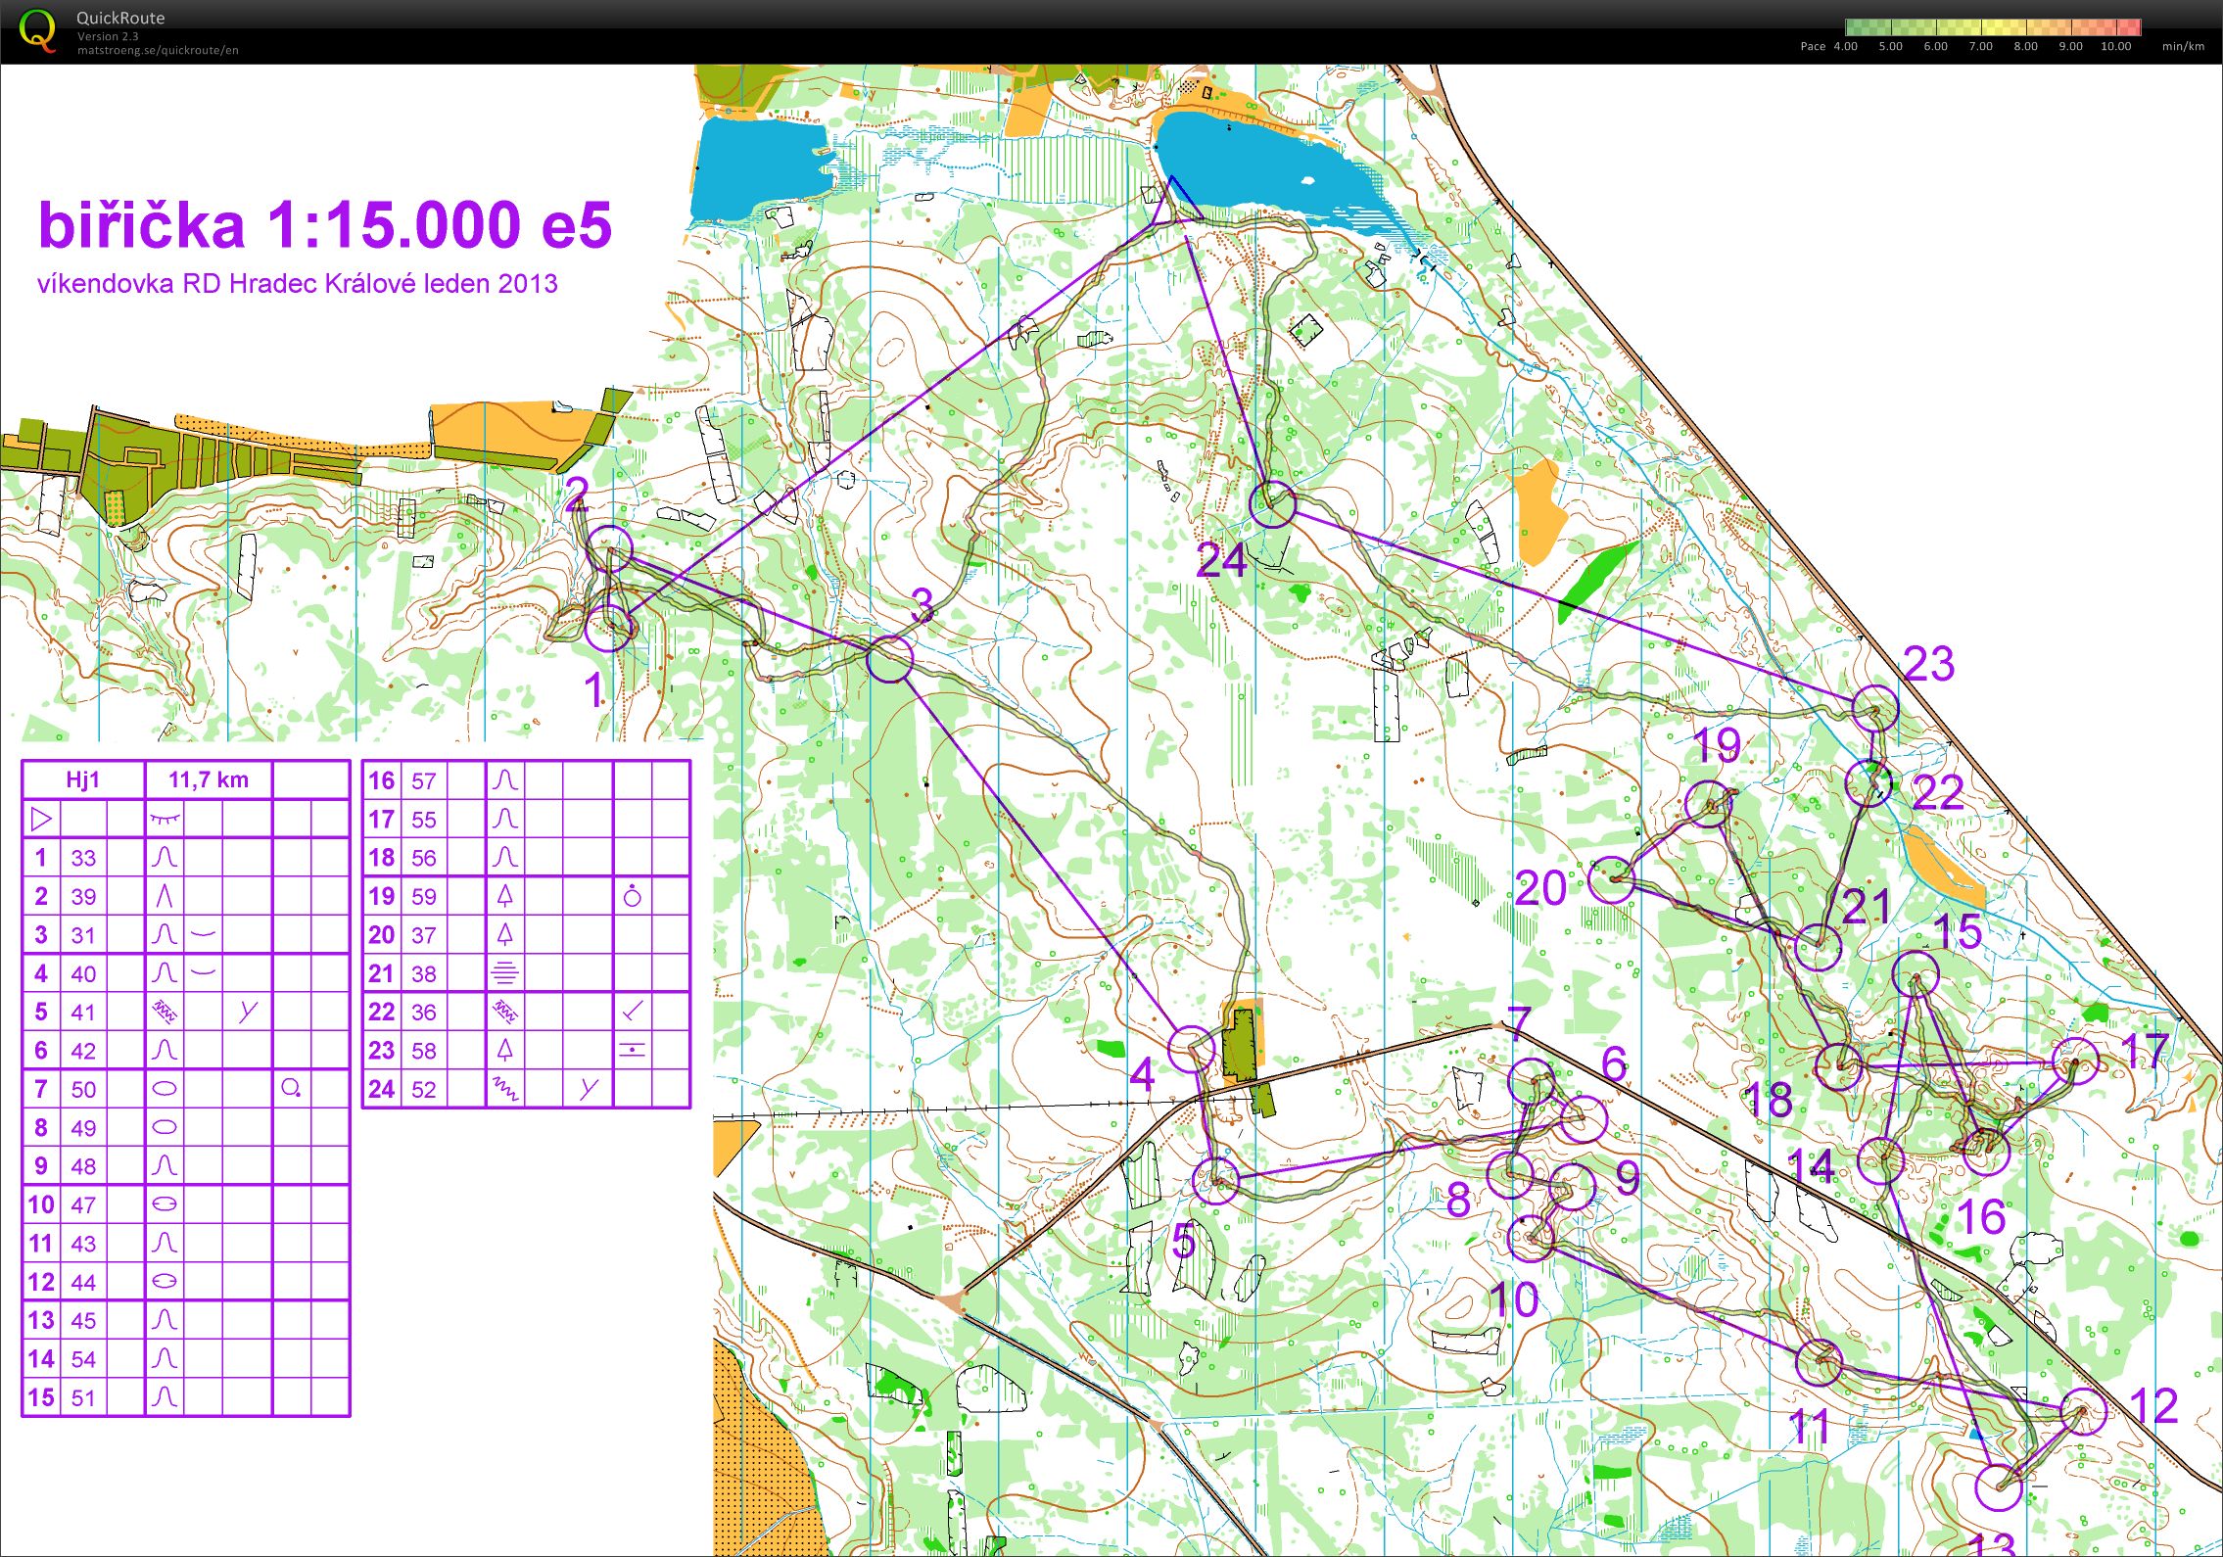Click the junction Y symbol in row 24
2223x1557 pixels.
click(588, 1088)
